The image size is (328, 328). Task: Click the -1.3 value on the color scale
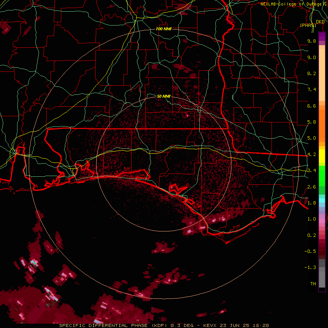tap(310, 268)
